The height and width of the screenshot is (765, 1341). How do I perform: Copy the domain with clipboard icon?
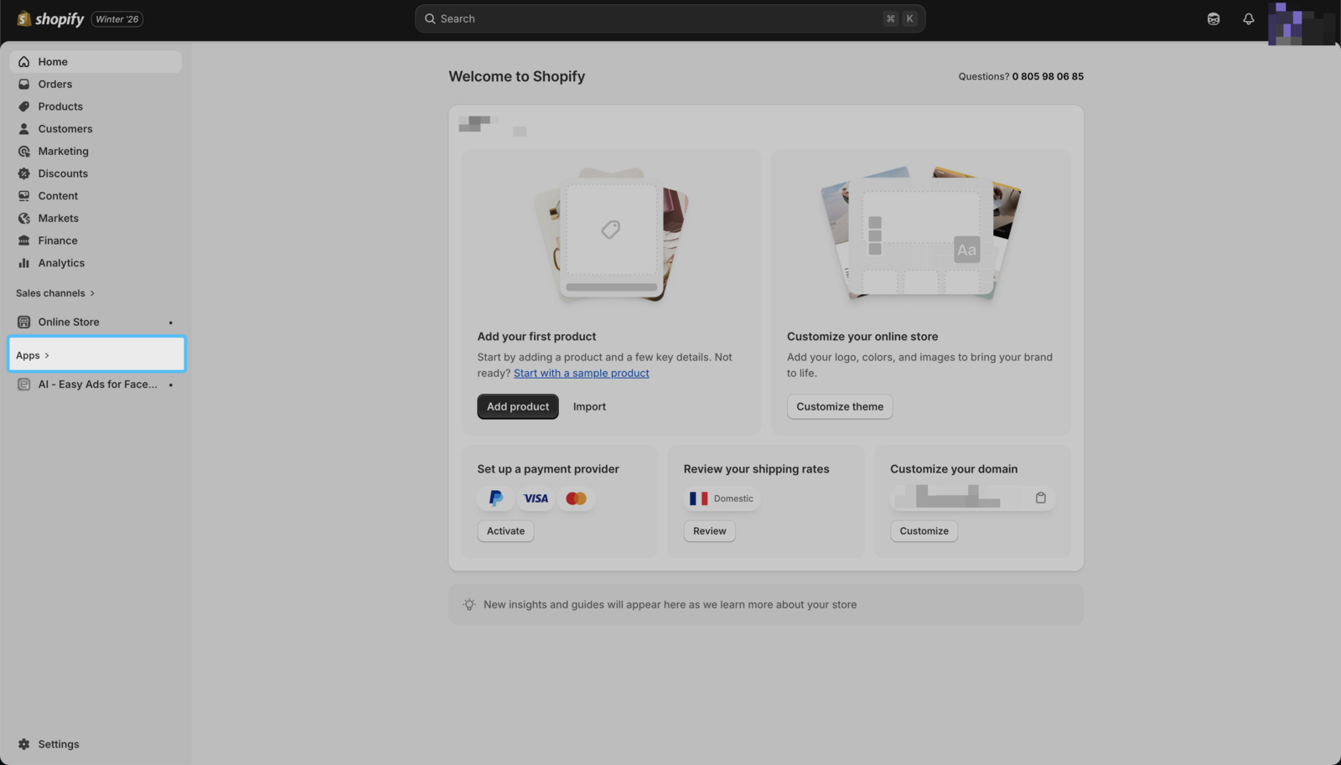pyautogui.click(x=1040, y=498)
